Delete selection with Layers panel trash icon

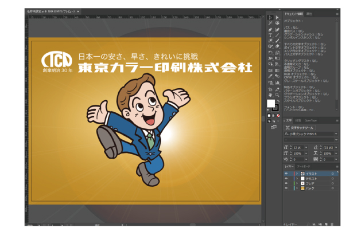pyautogui.click(x=332, y=224)
